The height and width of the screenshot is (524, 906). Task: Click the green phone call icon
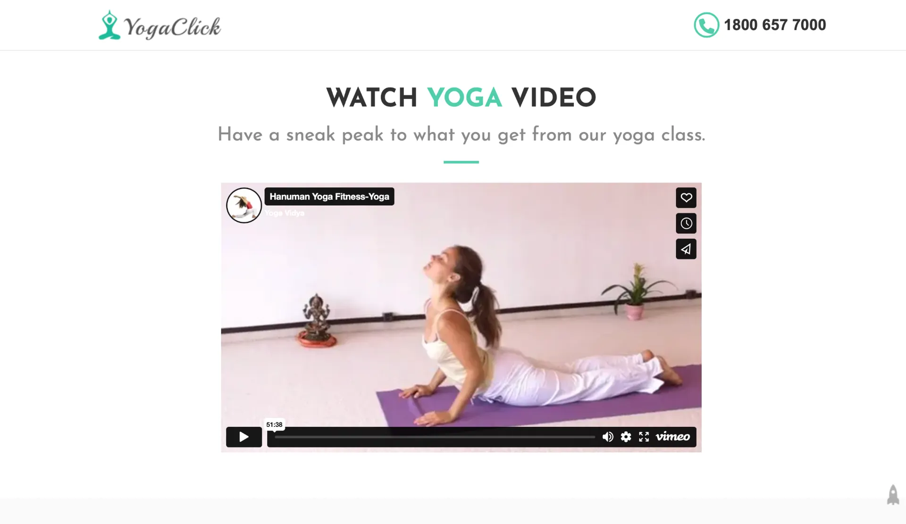(x=706, y=25)
